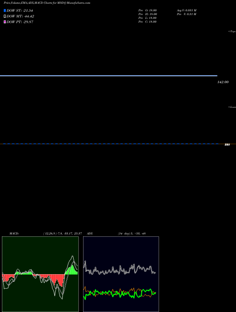Click the 142.00 price label
The height and width of the screenshot is (312, 236).
point(223,82)
